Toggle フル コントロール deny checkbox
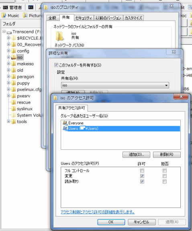This screenshot has height=231, width=192. pos(165,171)
